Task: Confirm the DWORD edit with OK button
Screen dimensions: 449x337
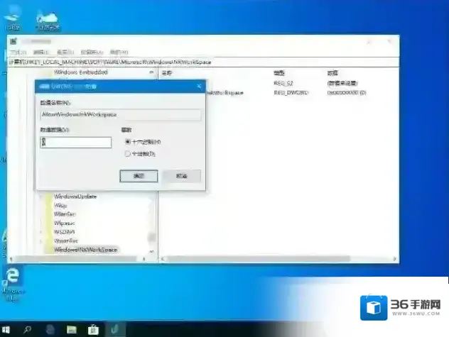Action: point(139,176)
